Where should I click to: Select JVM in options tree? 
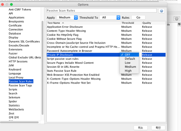point(11,65)
